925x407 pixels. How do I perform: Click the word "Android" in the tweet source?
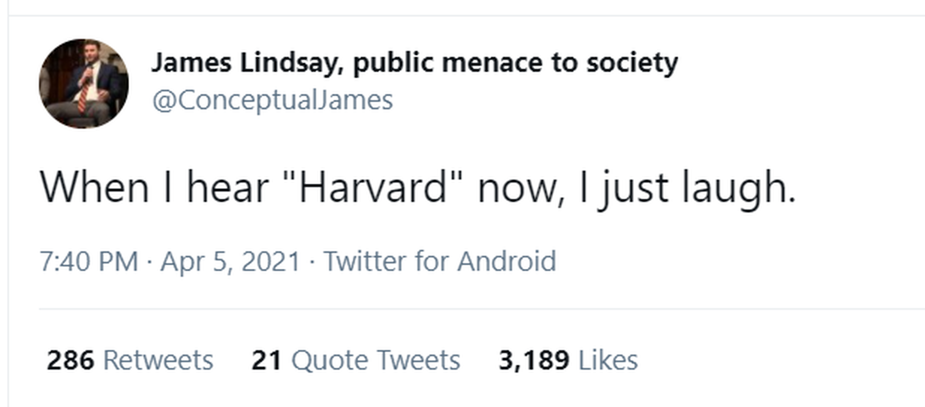[x=507, y=261]
